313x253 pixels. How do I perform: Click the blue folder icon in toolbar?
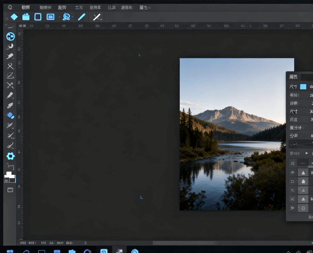click(26, 17)
